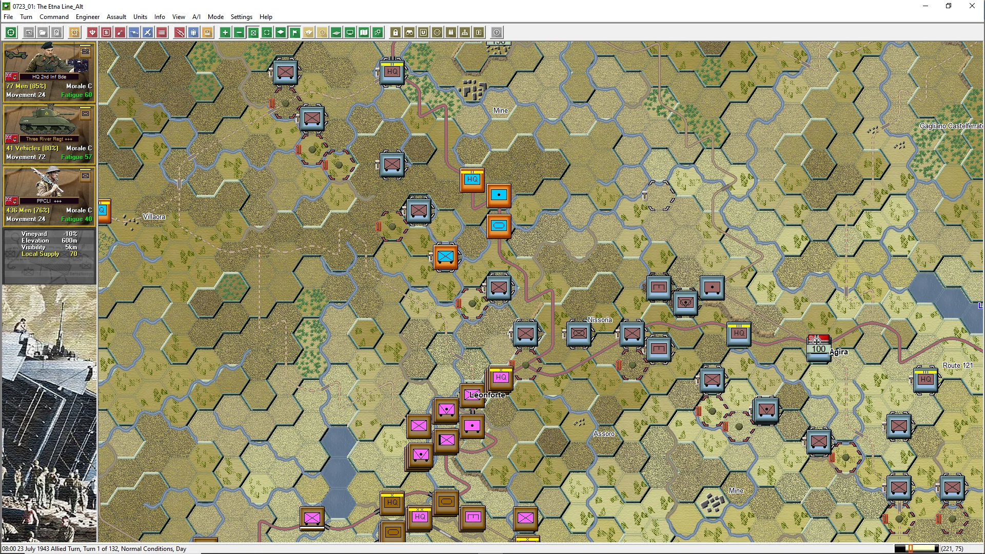Toggle the green flag objectives button
Viewport: 985px width, 554px height.
click(294, 32)
